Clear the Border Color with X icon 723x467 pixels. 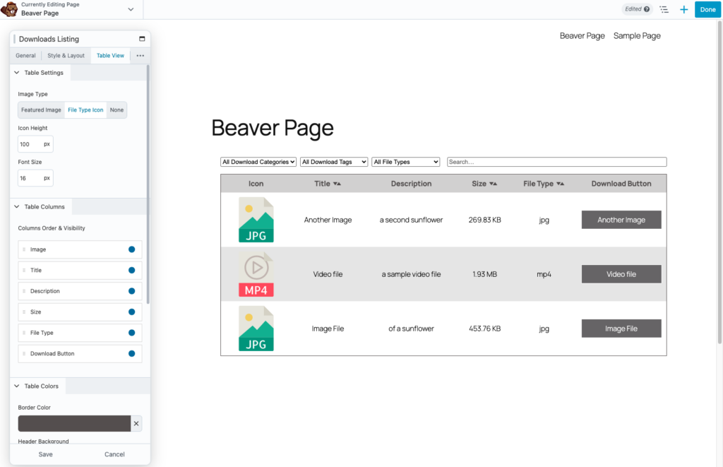136,423
